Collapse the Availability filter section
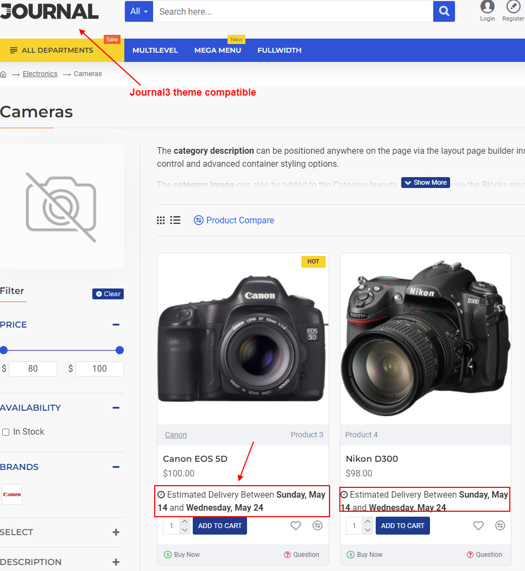525x571 pixels. click(x=116, y=408)
